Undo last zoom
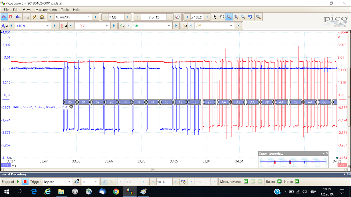This screenshot has height=197, width=351. click(250, 17)
